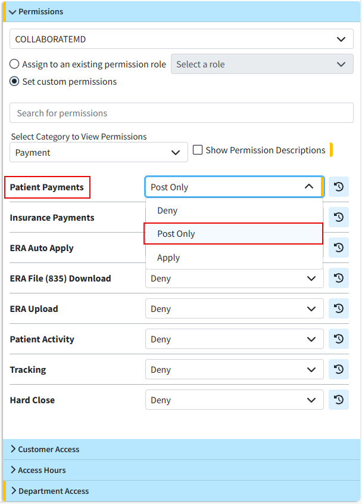Viewport: 362px width, 504px height.
Task: Expand the Customer Access section
Action: pos(49,450)
